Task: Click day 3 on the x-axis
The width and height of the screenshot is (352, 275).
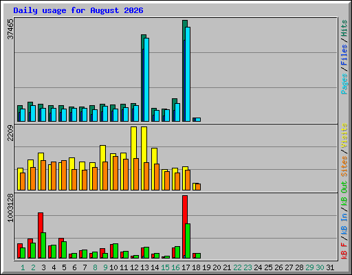Action: (43, 267)
